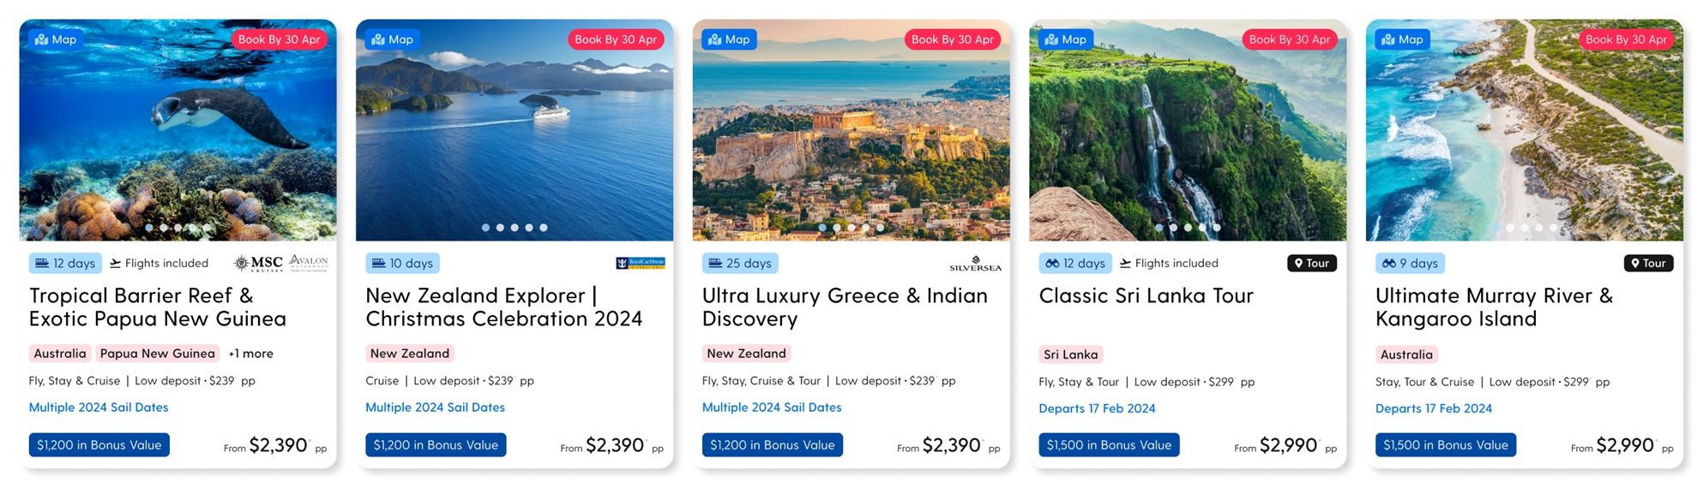Open Multiple 2024 Sail Dates for New Zealand Explorer
1703x488 pixels.
click(435, 408)
